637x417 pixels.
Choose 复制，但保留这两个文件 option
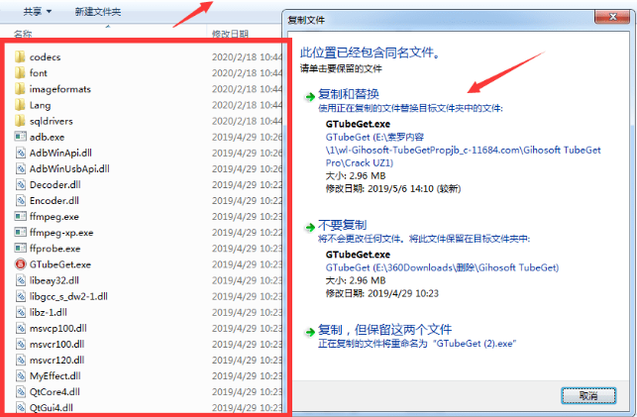tap(385, 329)
